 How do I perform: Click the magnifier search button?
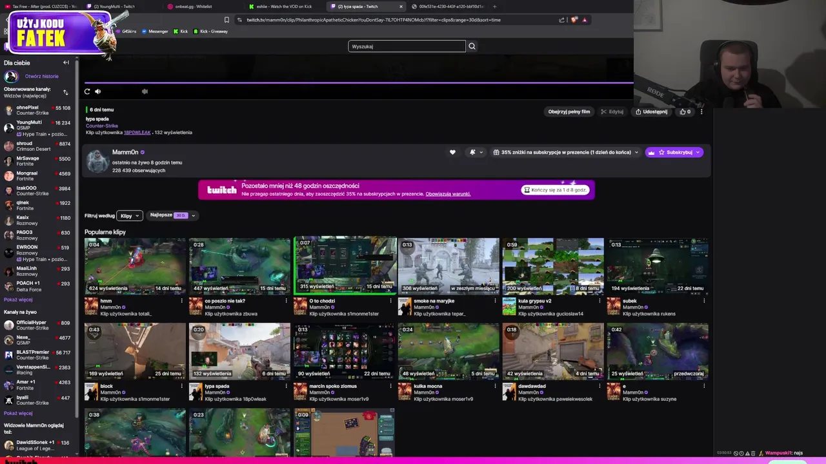click(x=472, y=46)
